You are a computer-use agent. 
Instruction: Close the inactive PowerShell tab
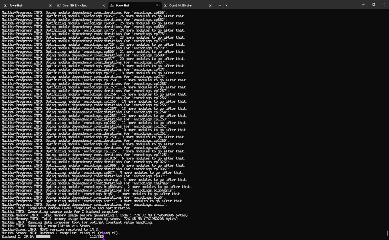click(51, 5)
